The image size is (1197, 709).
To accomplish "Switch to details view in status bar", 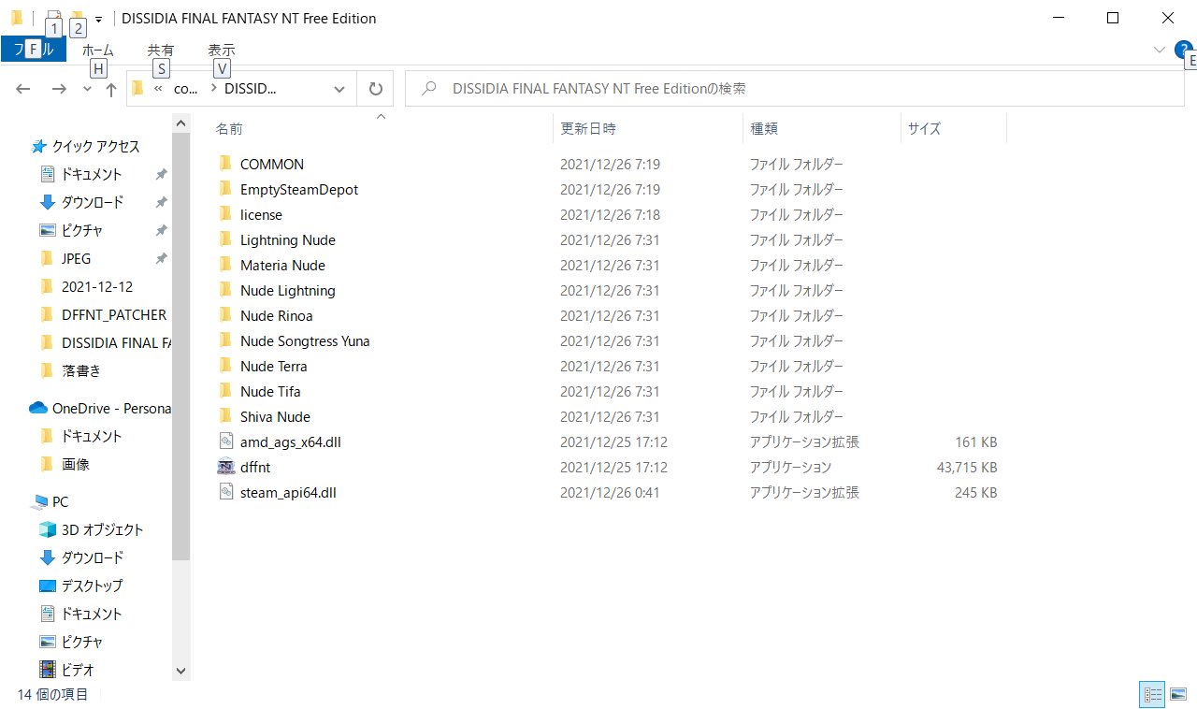I will pyautogui.click(x=1152, y=694).
